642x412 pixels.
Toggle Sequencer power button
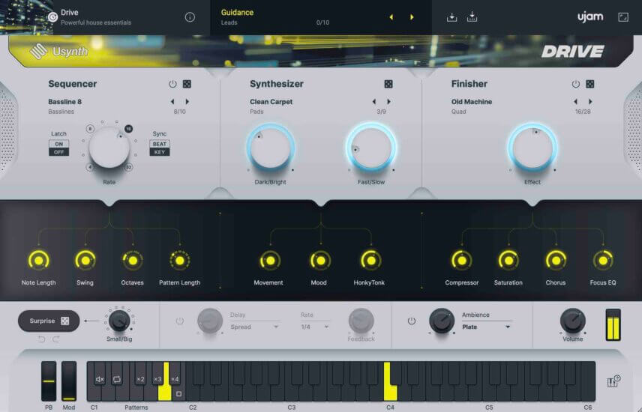(172, 84)
